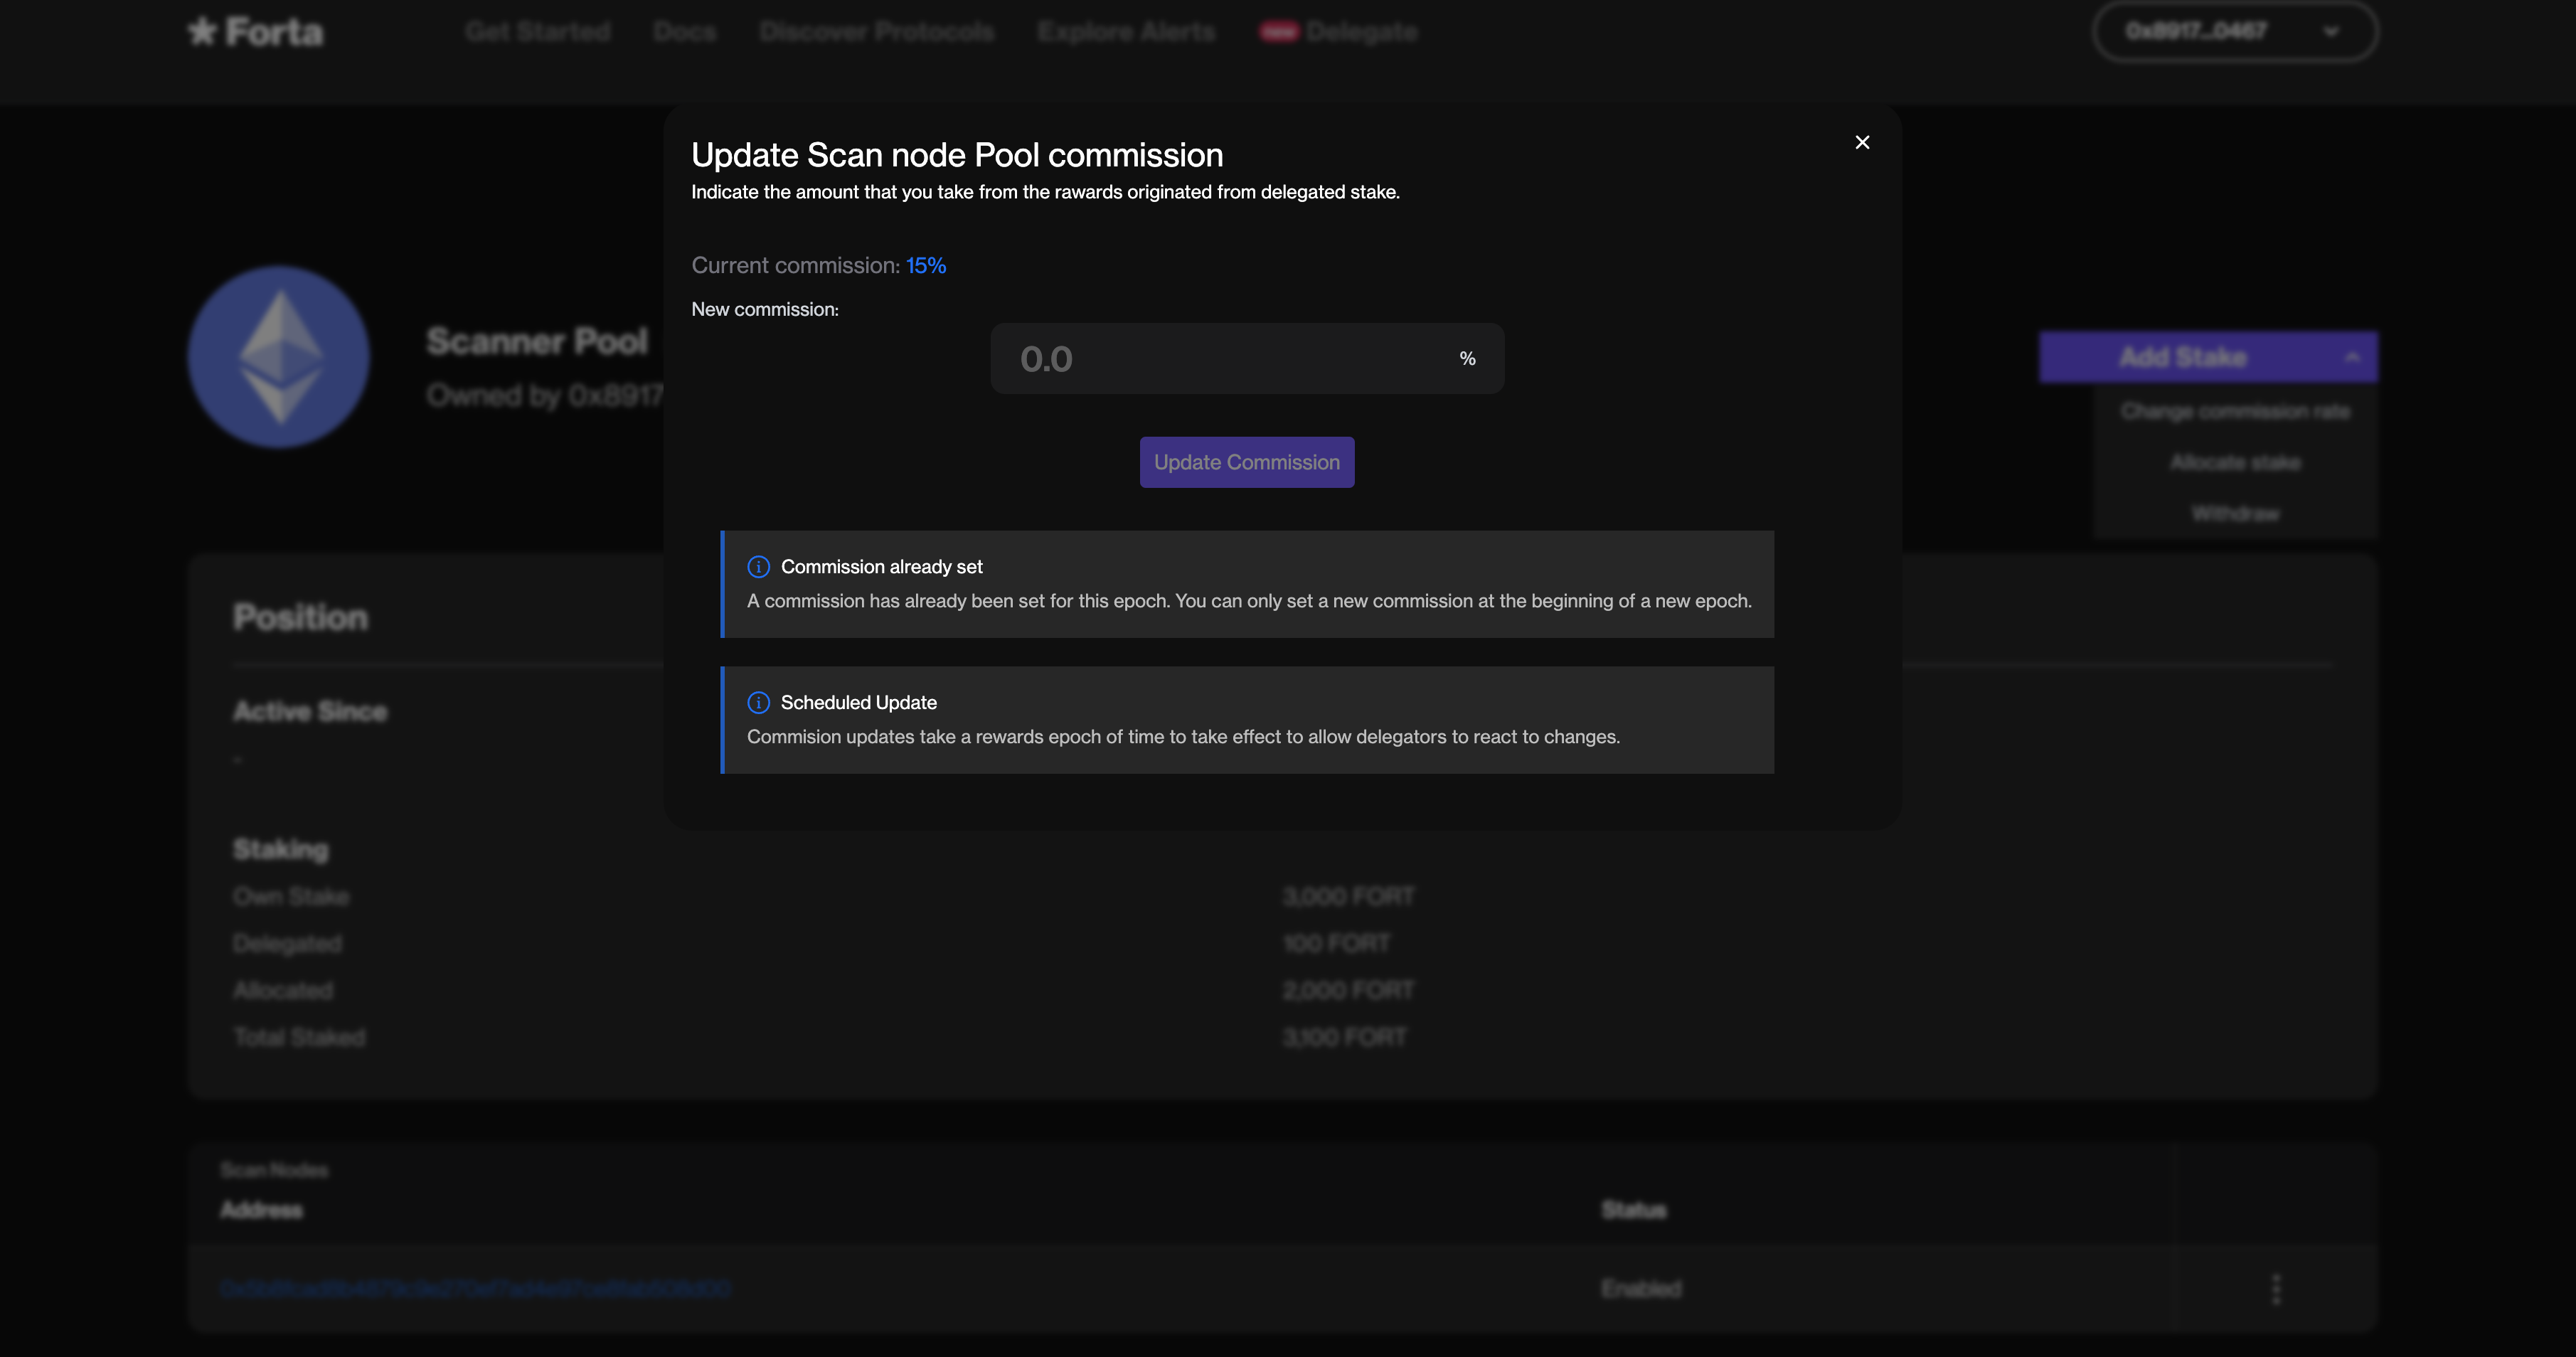Click the Commission already set info icon
Screen dimensions: 2576x1357
(758, 567)
